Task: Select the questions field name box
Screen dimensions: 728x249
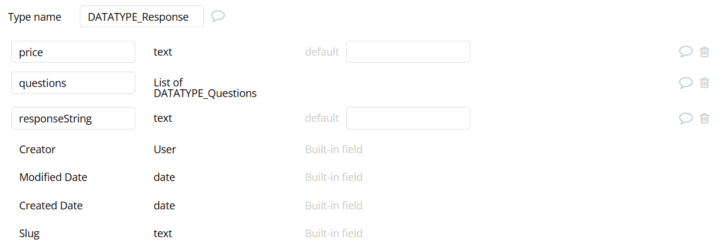Action: pos(73,83)
